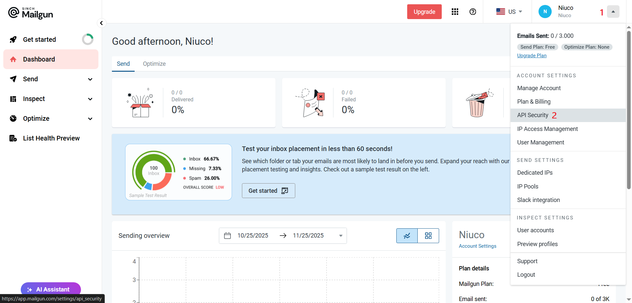Click the Sinch Mailgun logo
The image size is (632, 303).
[31, 13]
